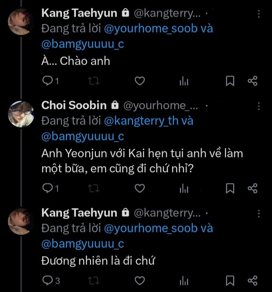Open more options for Choi Soobin's tweet
Viewport: 272px width, 292px height.
pyautogui.click(x=259, y=105)
